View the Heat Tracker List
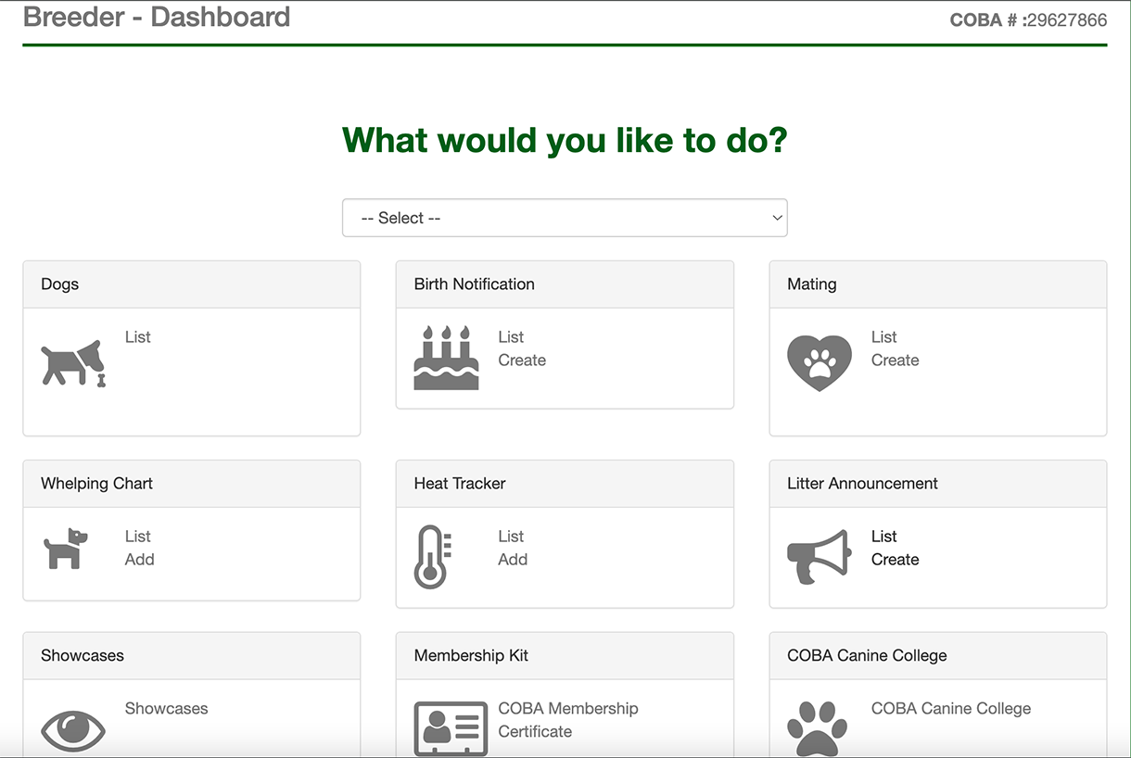 pos(511,537)
